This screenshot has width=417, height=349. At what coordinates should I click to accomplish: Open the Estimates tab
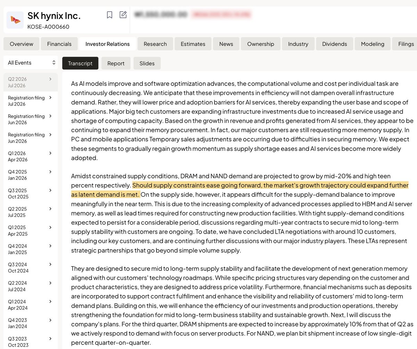pyautogui.click(x=193, y=44)
